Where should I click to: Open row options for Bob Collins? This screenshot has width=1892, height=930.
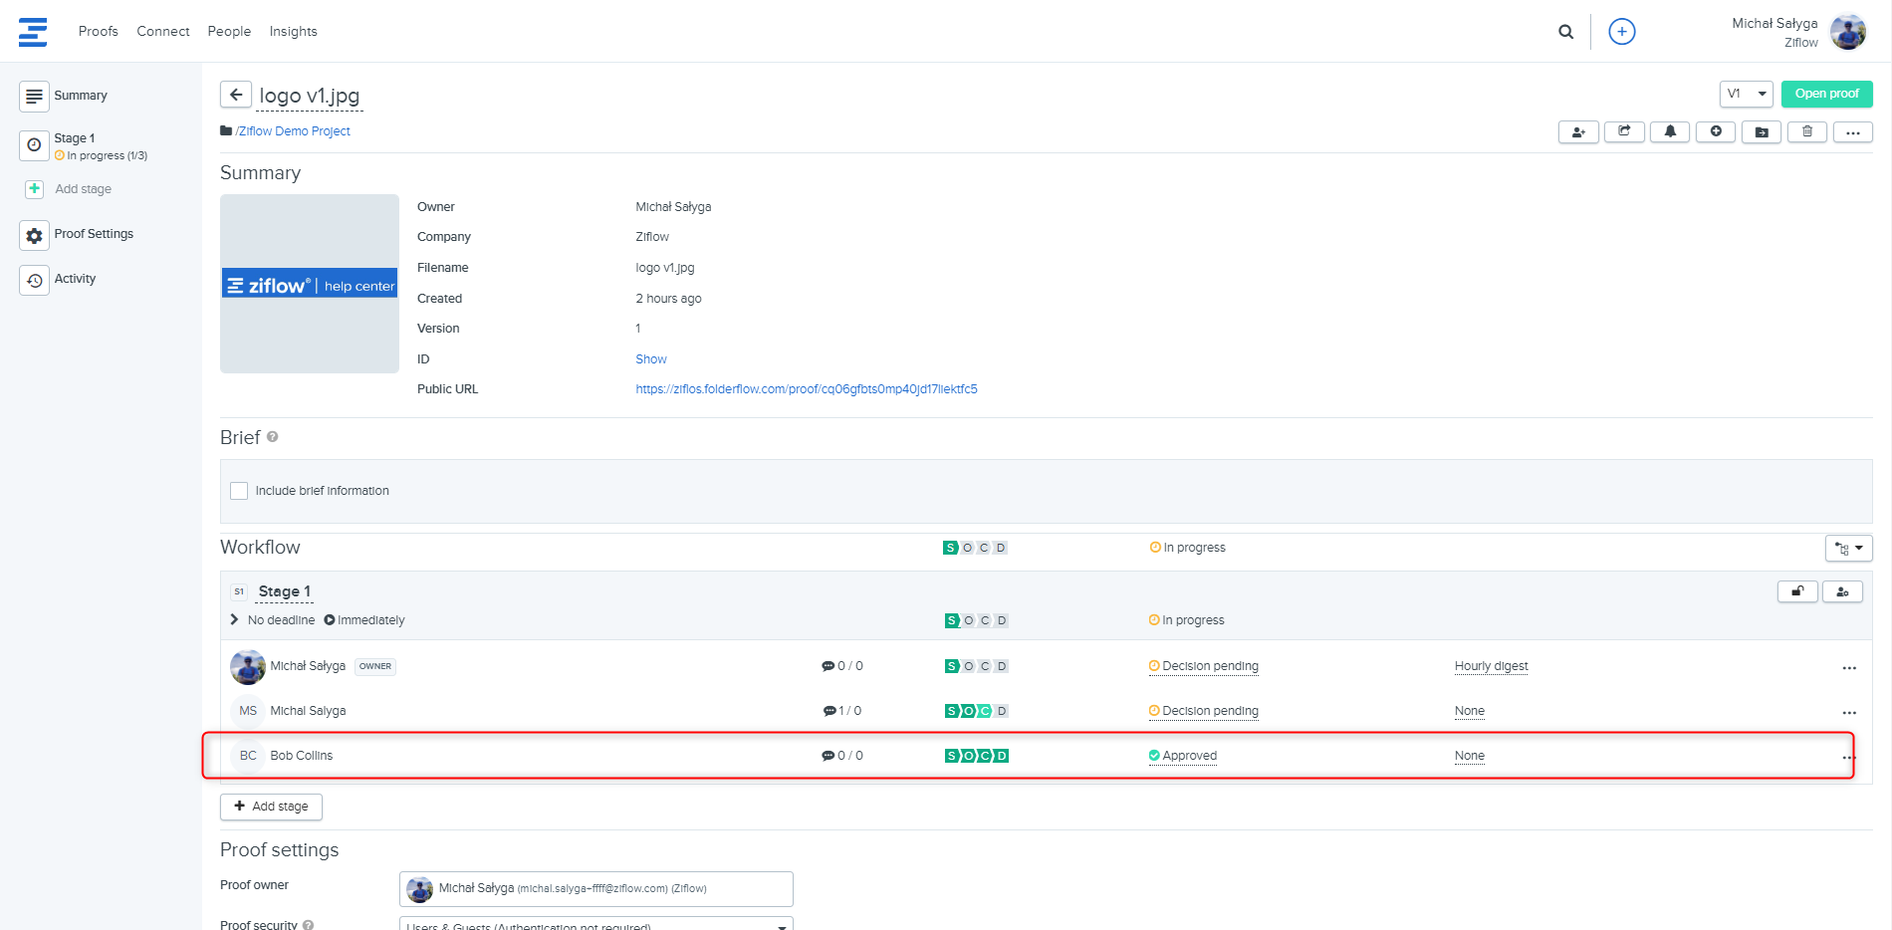(1848, 758)
